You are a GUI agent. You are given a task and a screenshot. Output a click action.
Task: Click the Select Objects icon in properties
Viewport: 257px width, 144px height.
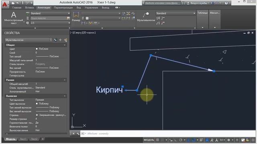pyautogui.click(x=61, y=40)
